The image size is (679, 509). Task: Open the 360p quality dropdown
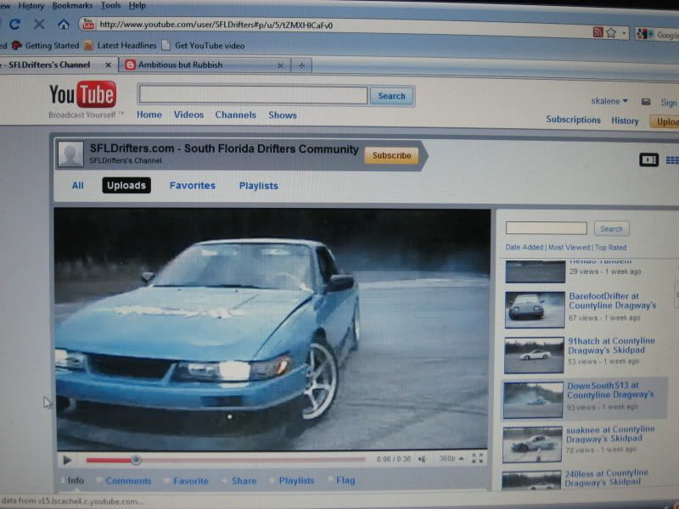(x=452, y=458)
